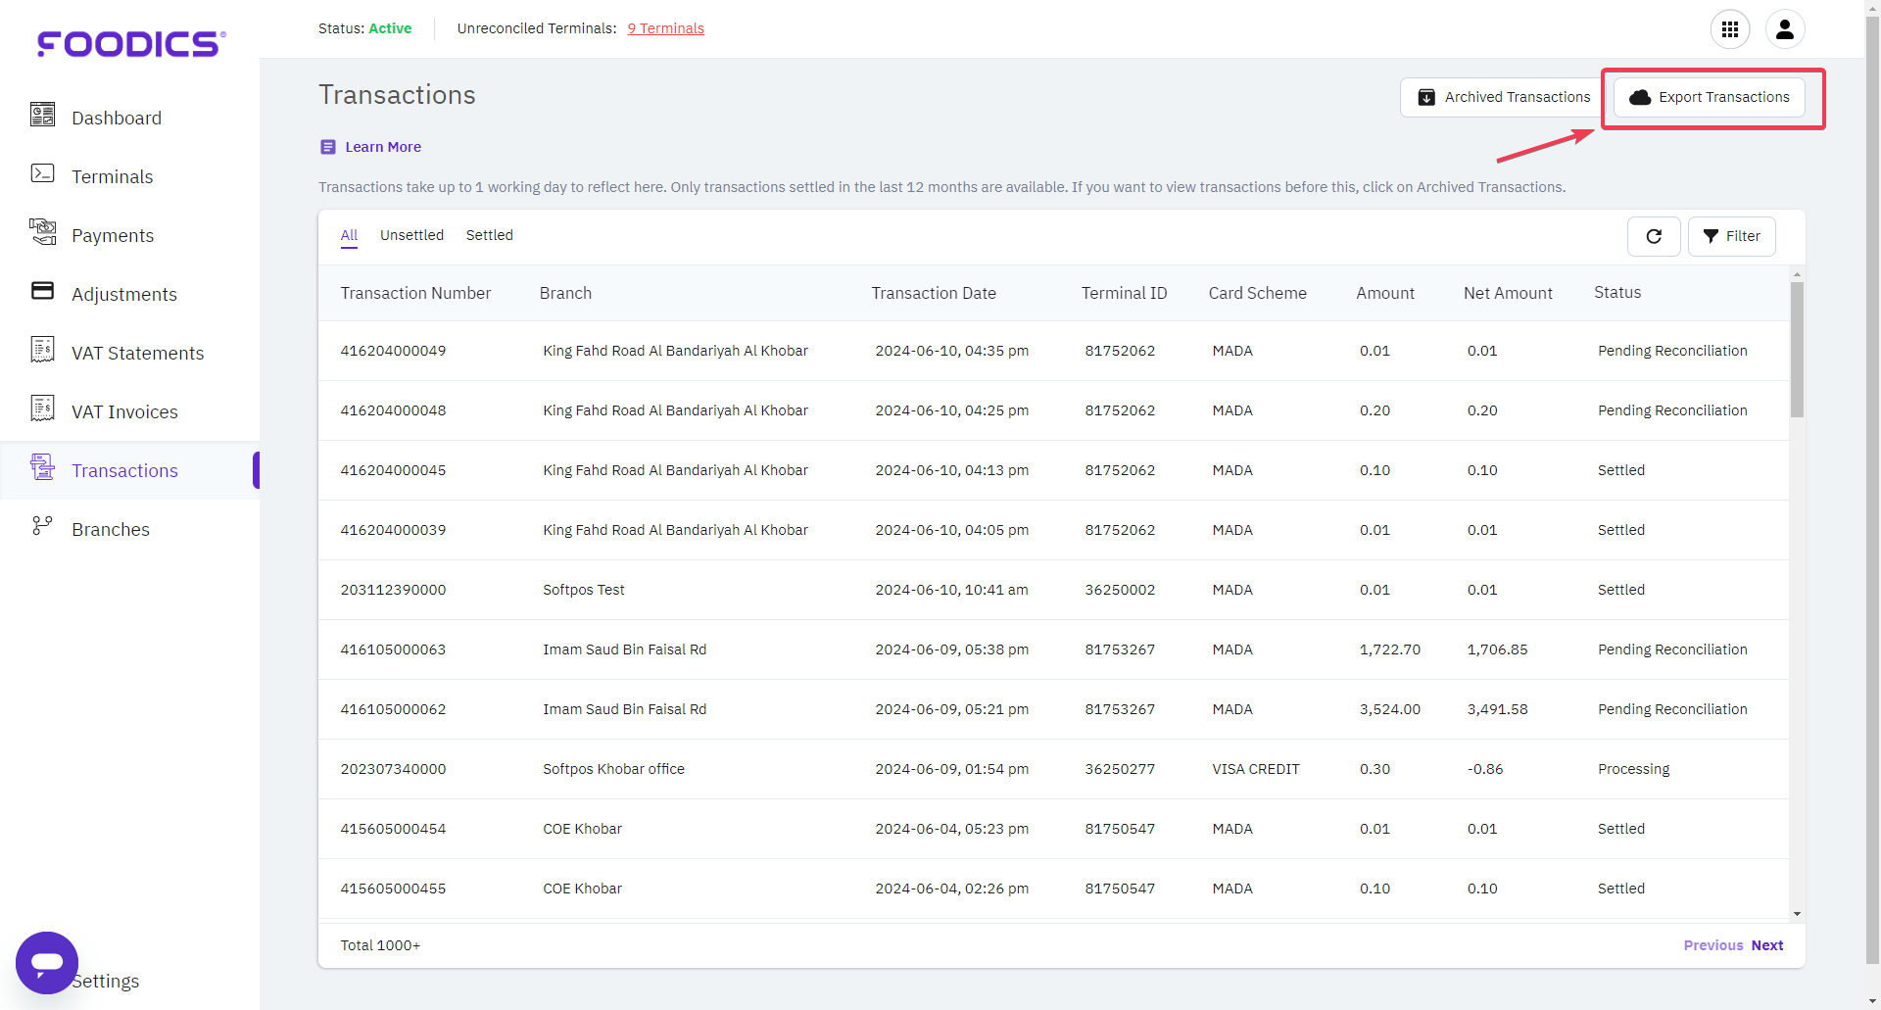This screenshot has height=1010, width=1881.
Task: Go to the Next page
Action: tap(1766, 945)
